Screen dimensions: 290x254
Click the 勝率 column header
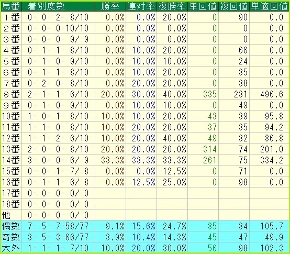(x=110, y=6)
